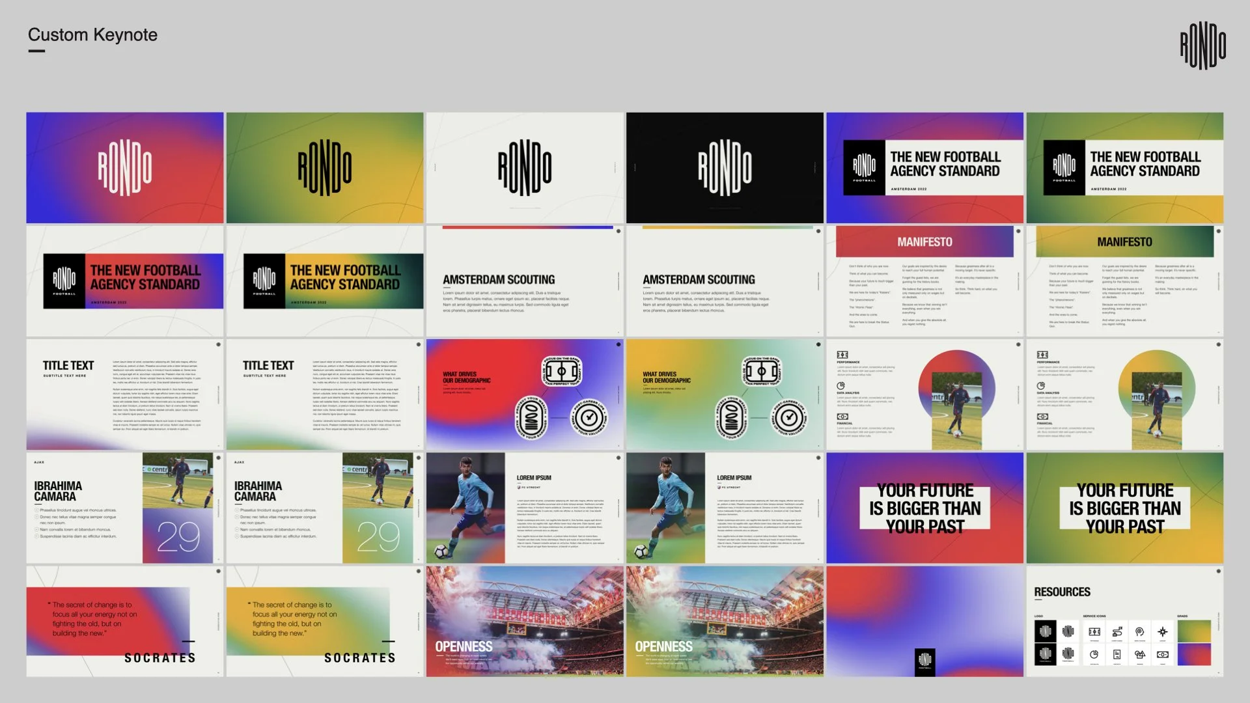Click the Rondo logo in top-right corner
This screenshot has width=1250, height=703.
coord(1202,46)
